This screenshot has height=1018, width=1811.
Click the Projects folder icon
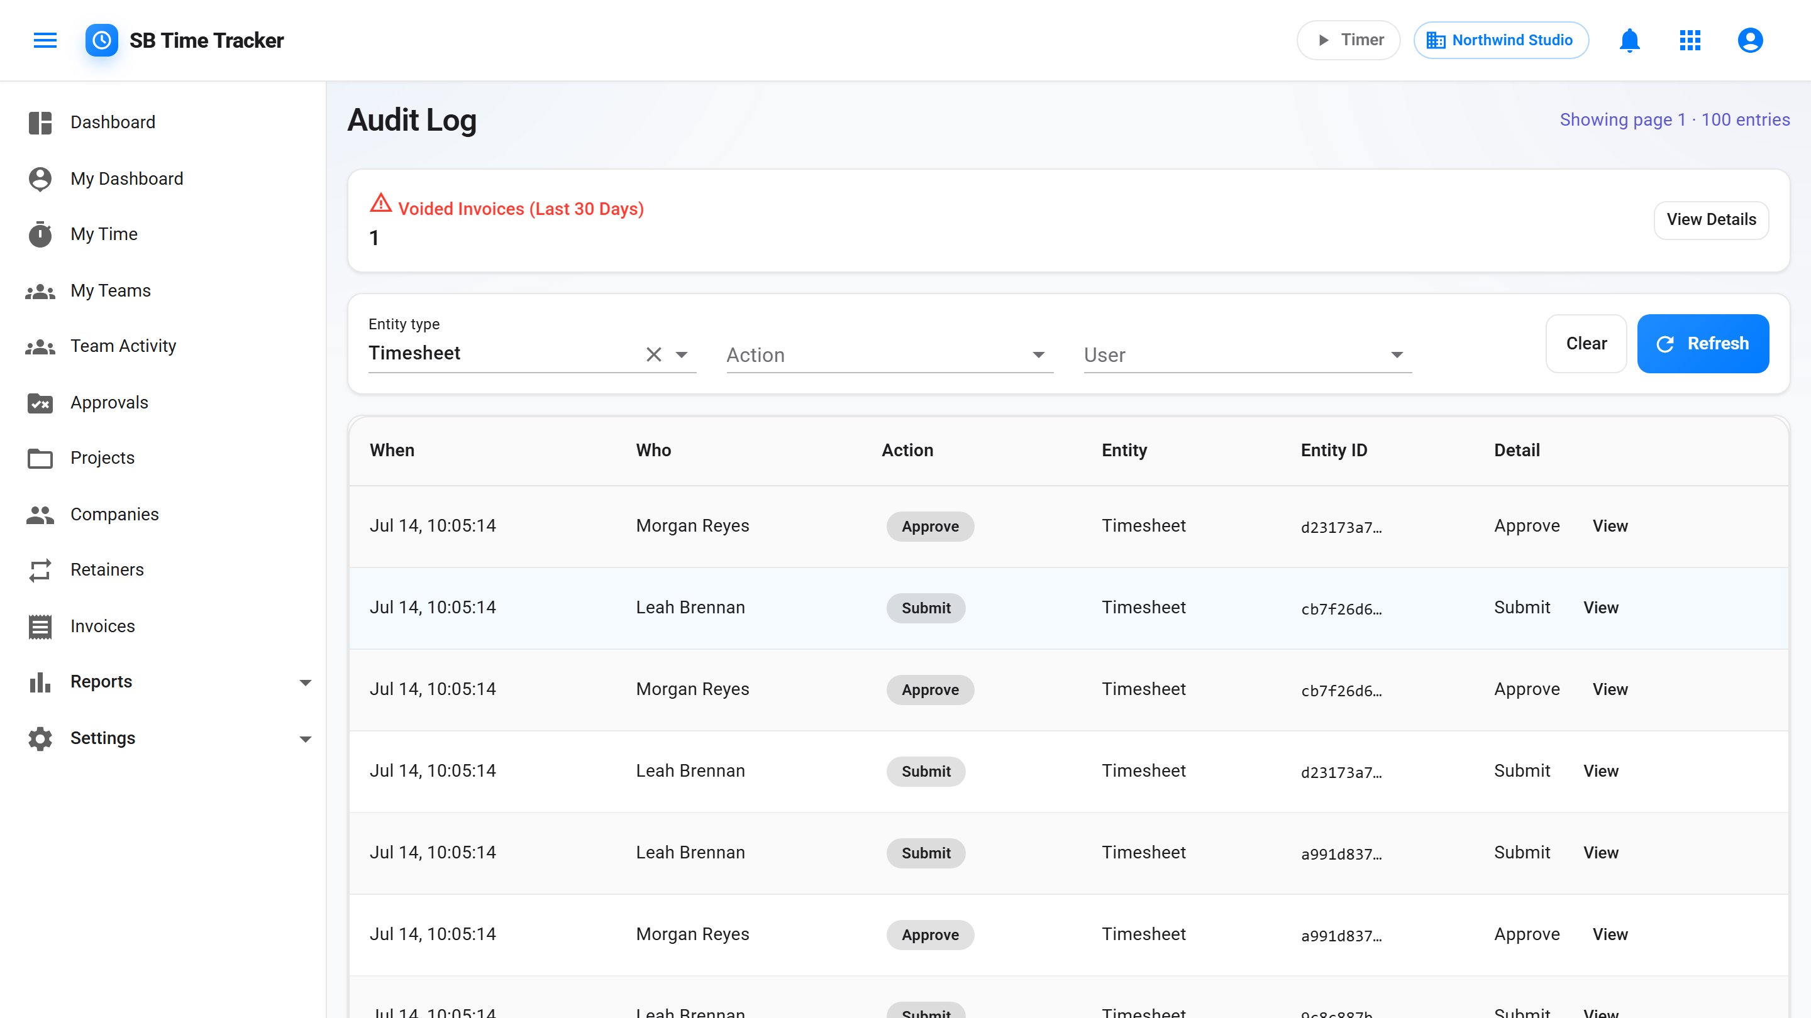click(x=40, y=458)
